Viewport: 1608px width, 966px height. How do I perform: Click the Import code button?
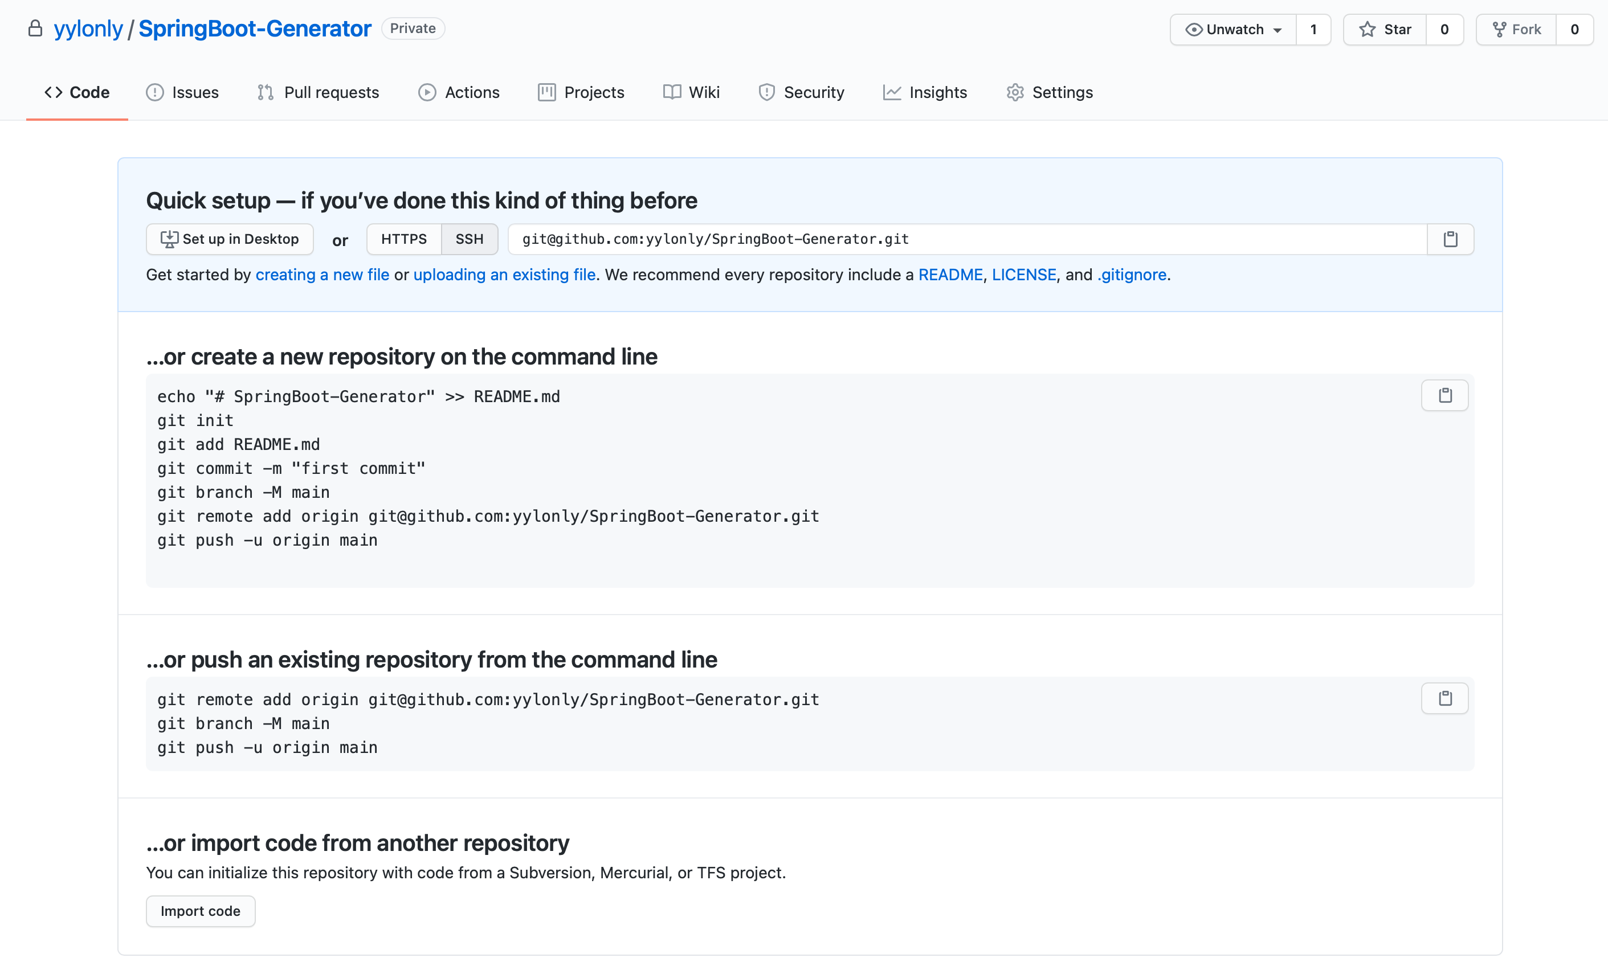coord(201,911)
